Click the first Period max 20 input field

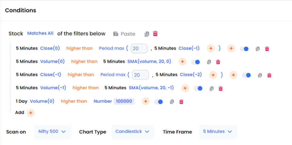click(x=139, y=48)
